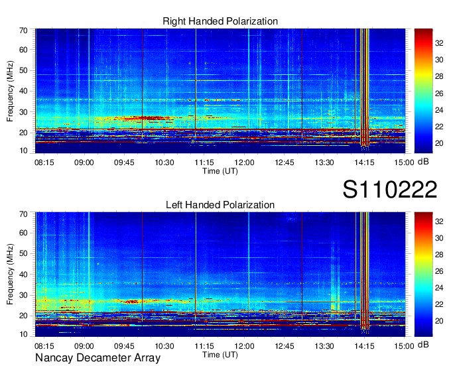Click the 50 frequency tick on the upper plot
Screen dimensions: 451x366
point(24,71)
